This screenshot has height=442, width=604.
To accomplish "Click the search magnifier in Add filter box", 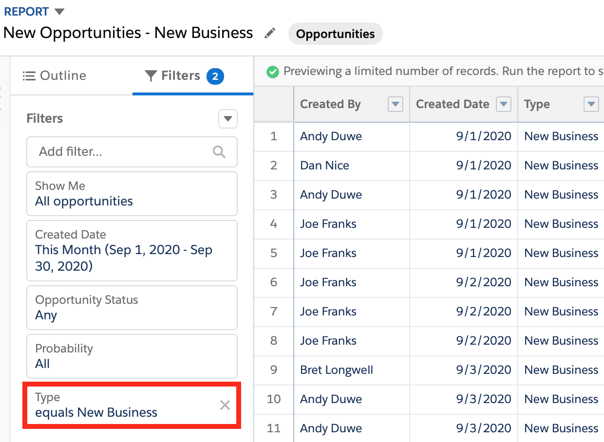I will pyautogui.click(x=219, y=152).
